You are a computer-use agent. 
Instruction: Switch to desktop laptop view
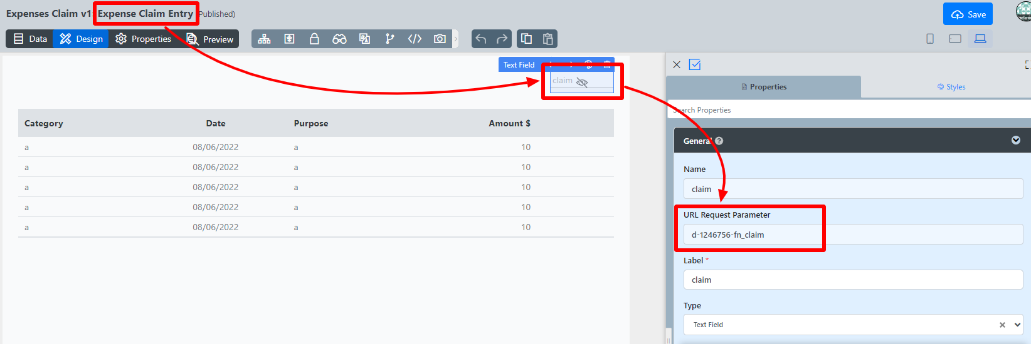[980, 39]
